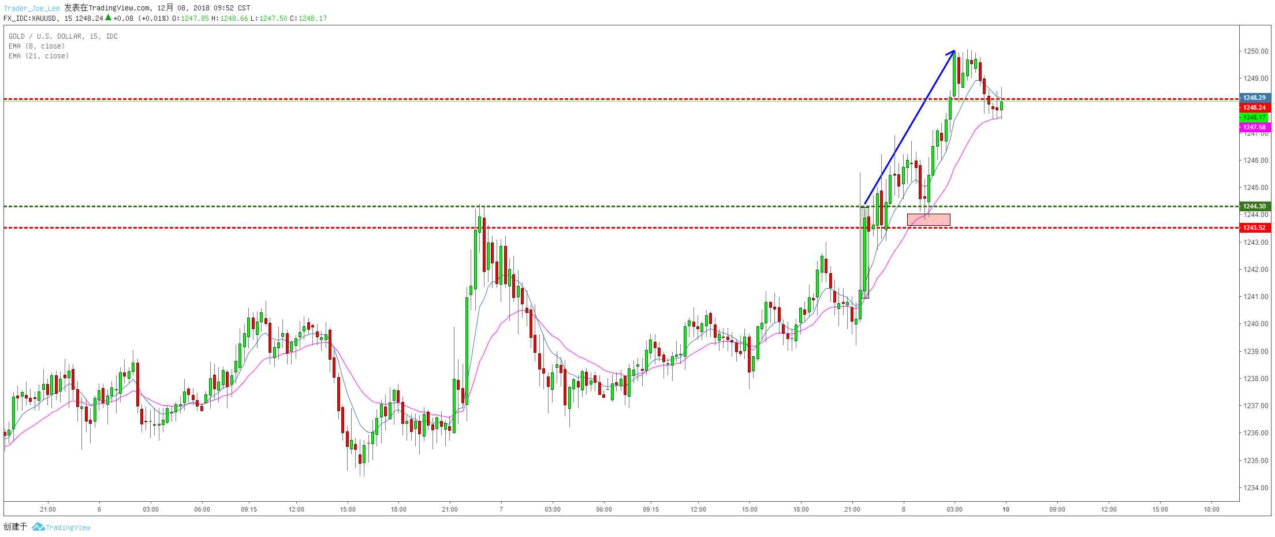1275x537 pixels.
Task: Click the green up-triangle change indicator
Action: (108, 18)
